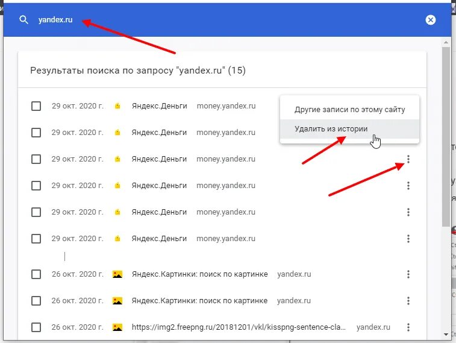Open the first Яндекс.Деньги history link
Screen dimensions: 456x343
(160, 106)
